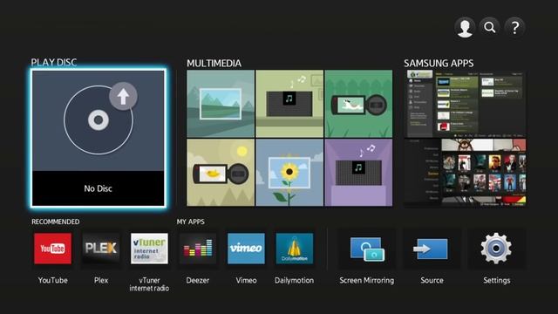Open the lower Samsung Apps movies preview
The image size is (558, 314).
click(x=465, y=173)
